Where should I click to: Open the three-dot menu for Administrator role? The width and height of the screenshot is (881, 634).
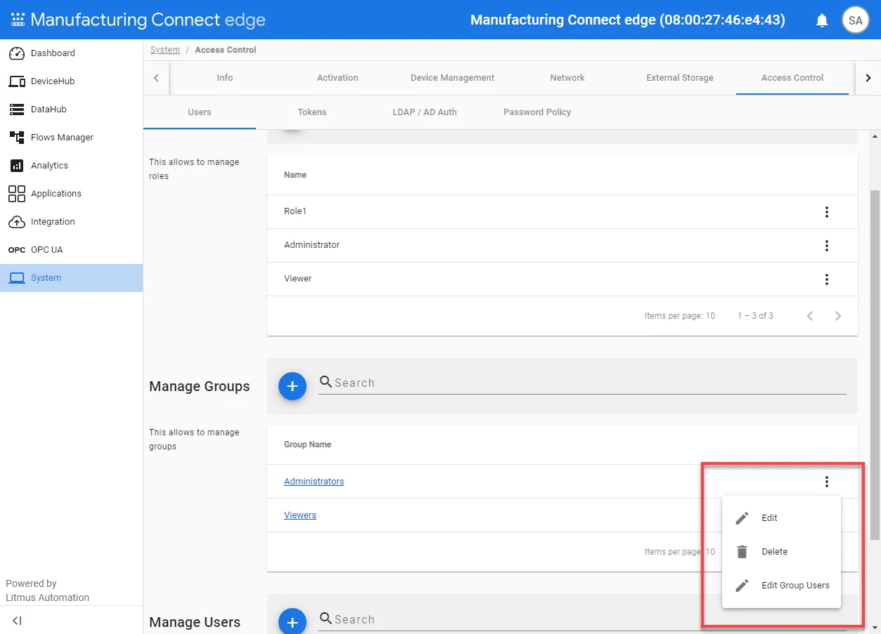(827, 246)
